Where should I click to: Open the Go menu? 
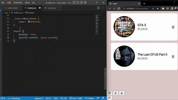33,2
